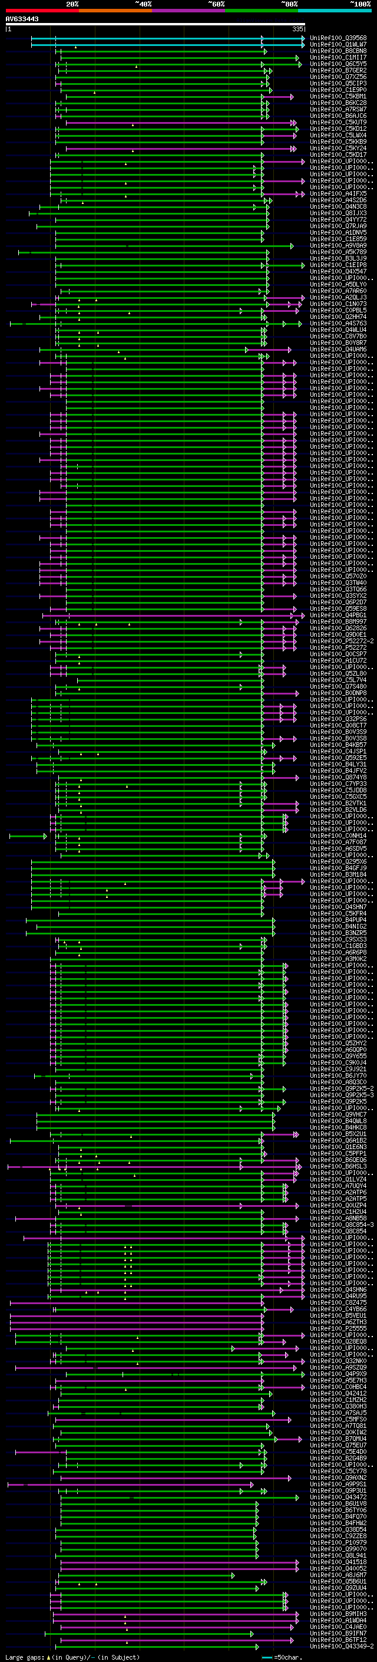This screenshot has height=1662, width=377.
Task: Click the cyan =50char scale swatch
Action: pos(267,1657)
